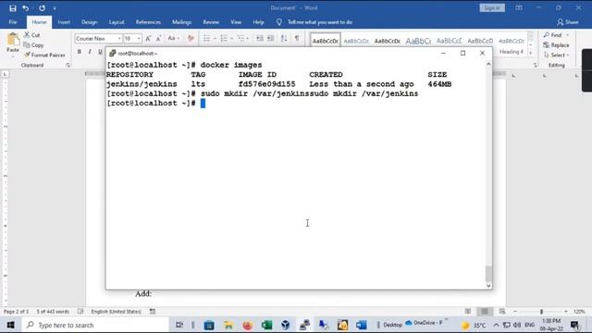Viewport: 592px width, 333px height.
Task: Increase the paragraph indent
Action: click(270, 39)
